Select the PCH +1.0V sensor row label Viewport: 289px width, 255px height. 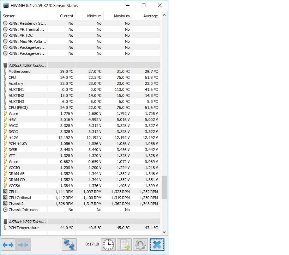18,144
